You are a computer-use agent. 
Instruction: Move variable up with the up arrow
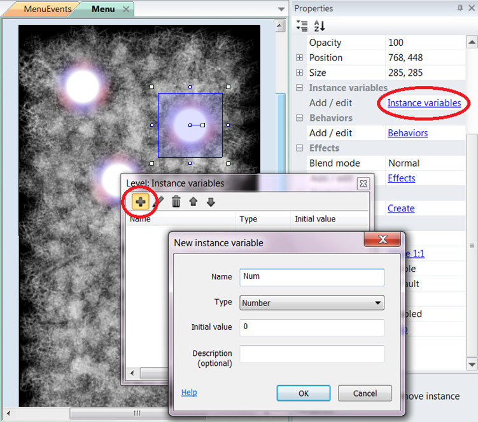193,202
